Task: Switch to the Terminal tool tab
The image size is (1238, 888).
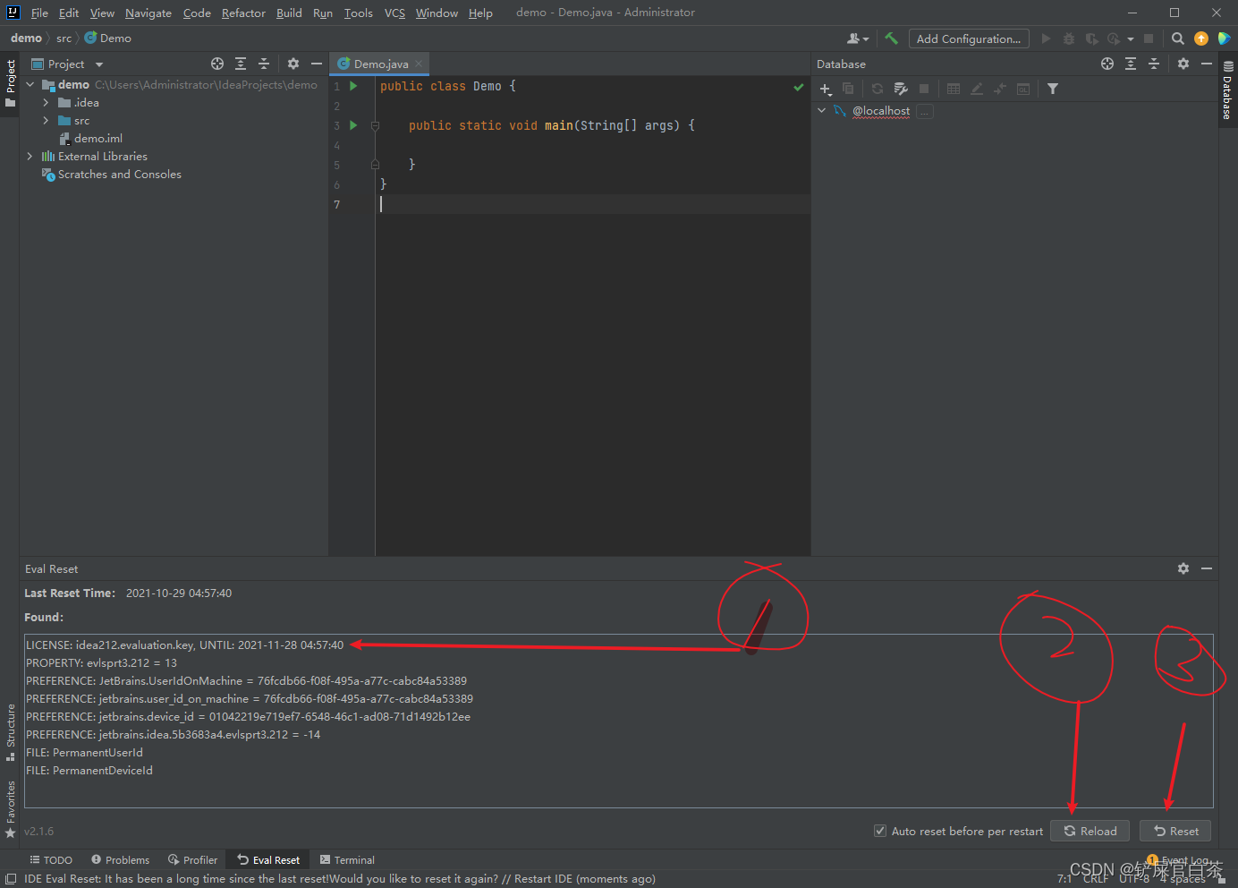Action: coord(347,859)
